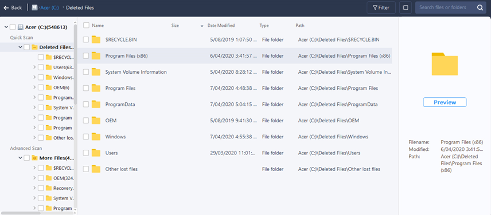This screenshot has width=491, height=215.
Task: Check the Program Files (x86) row checkbox
Action: tap(86, 56)
